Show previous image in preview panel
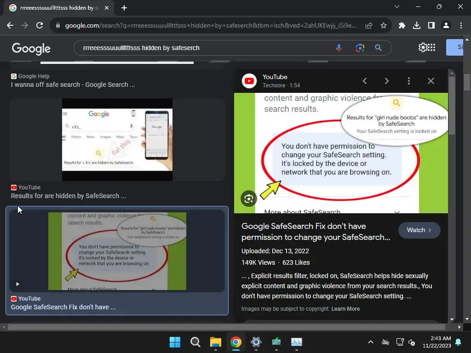Screen dimensions: 471x353 365,81
